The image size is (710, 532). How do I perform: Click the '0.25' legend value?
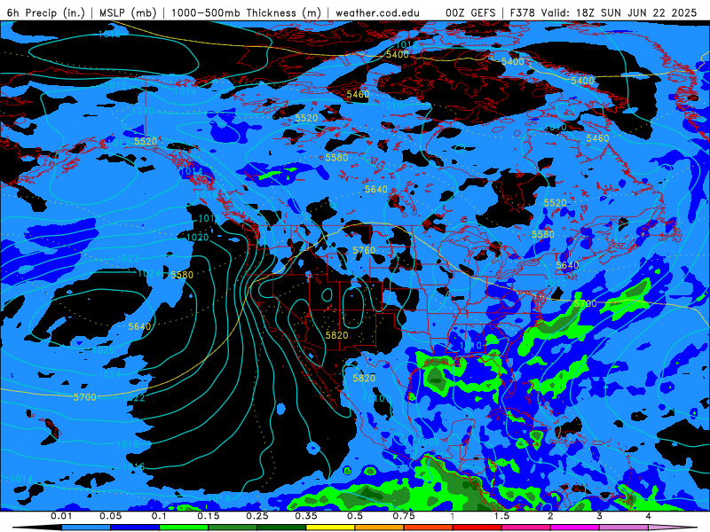(x=257, y=516)
